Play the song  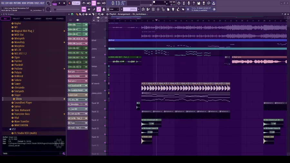59,3
